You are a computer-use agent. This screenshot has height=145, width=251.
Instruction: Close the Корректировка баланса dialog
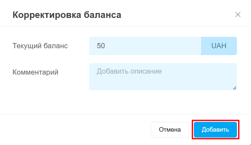(x=238, y=15)
